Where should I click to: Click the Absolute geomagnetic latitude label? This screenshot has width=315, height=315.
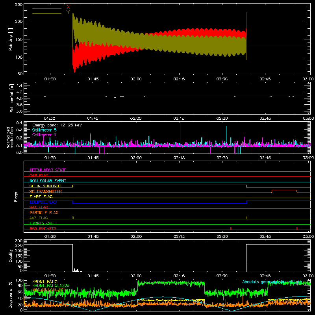(x=272, y=282)
